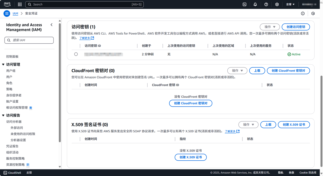Click the sidebar scroll up arrow
323x176 pixels.
point(60,21)
